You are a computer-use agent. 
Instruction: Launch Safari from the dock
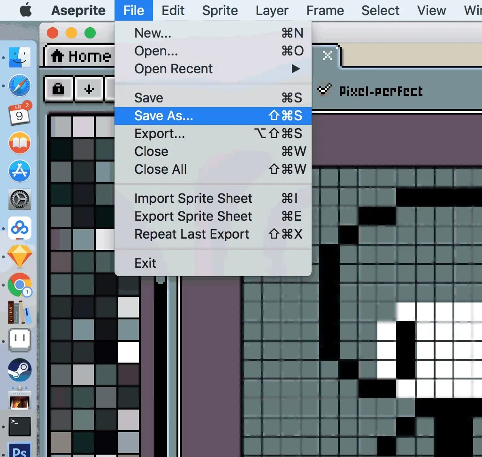[19, 85]
